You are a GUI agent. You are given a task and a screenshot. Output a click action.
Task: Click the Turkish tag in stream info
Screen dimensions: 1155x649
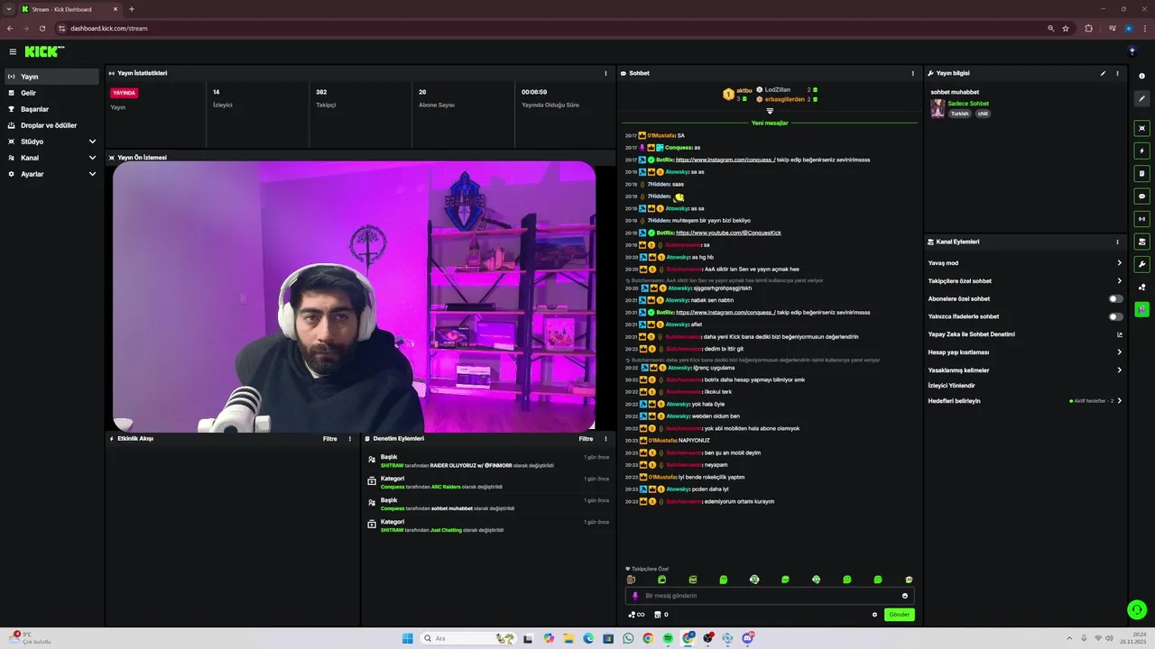pyautogui.click(x=959, y=114)
